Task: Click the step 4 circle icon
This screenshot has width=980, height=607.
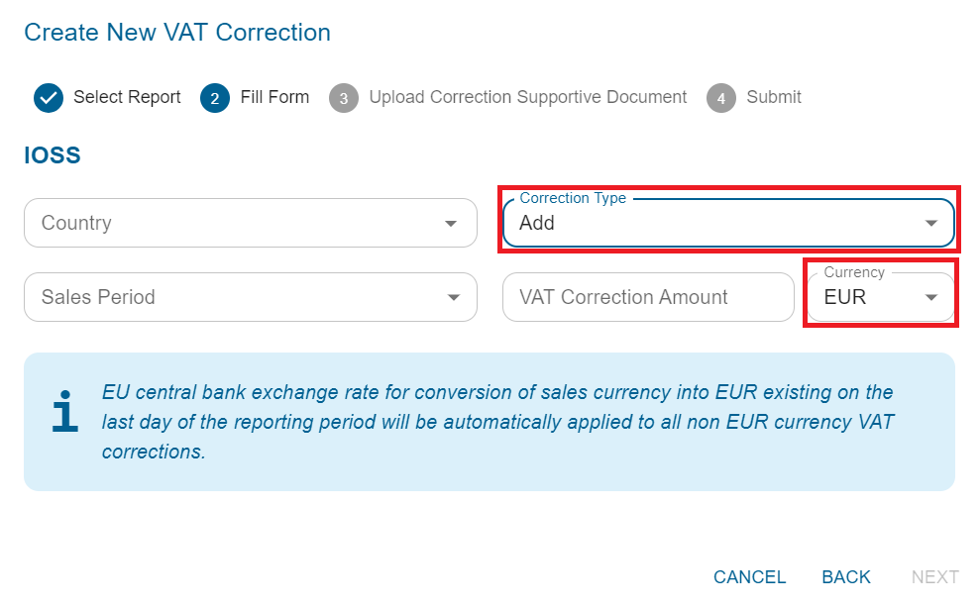Action: tap(721, 98)
